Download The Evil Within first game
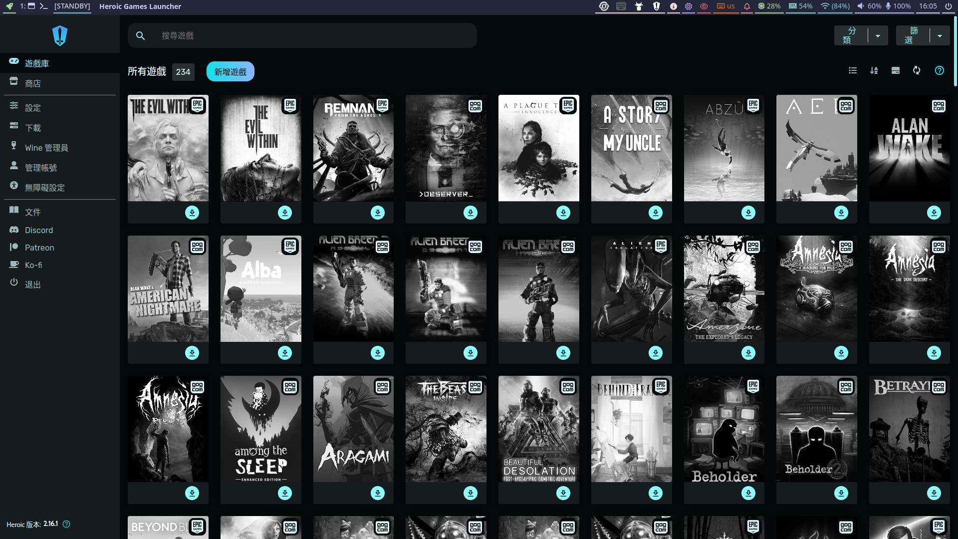958x539 pixels. (285, 213)
